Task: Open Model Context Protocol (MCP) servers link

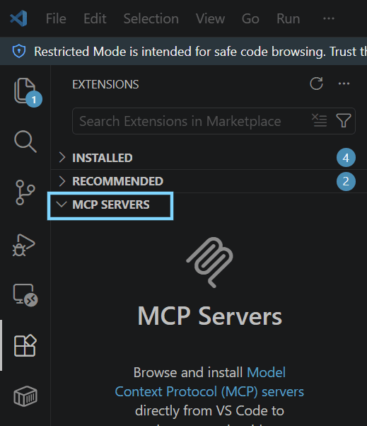Action: 209,382
